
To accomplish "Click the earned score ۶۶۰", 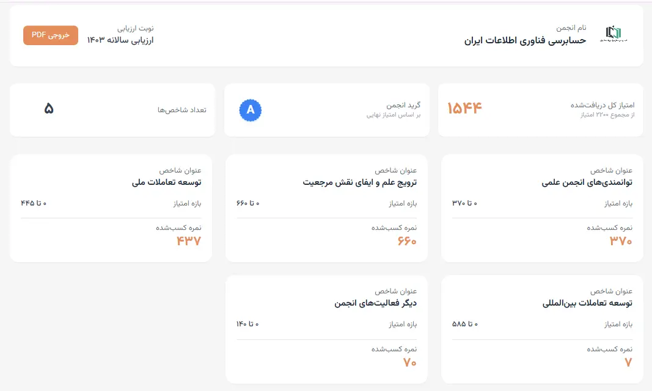I will pos(407,241).
